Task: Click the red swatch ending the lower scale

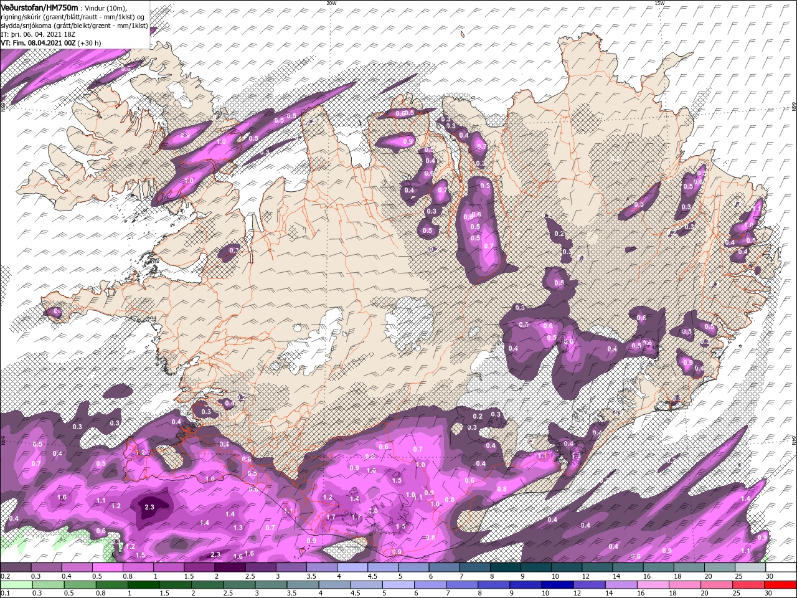Action: point(781,585)
